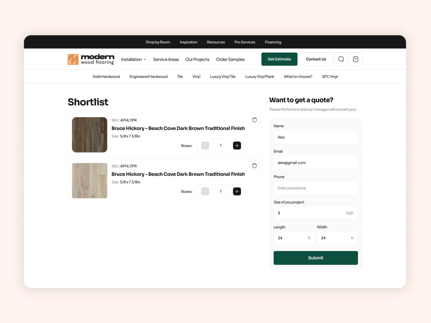Open Shop by Room in top bar

click(158, 42)
